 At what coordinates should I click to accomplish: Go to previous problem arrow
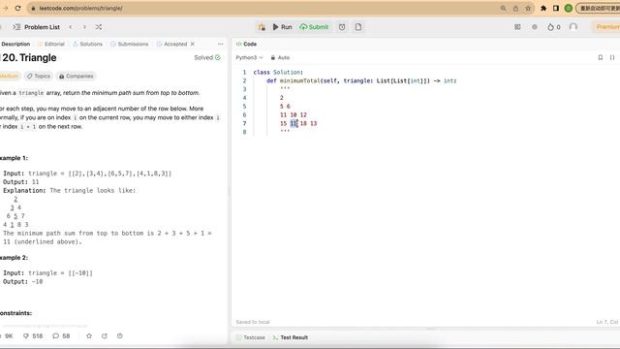coord(71,27)
